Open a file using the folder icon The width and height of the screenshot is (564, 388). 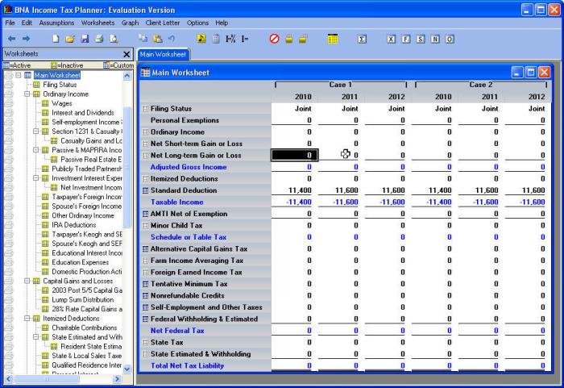[x=70, y=39]
